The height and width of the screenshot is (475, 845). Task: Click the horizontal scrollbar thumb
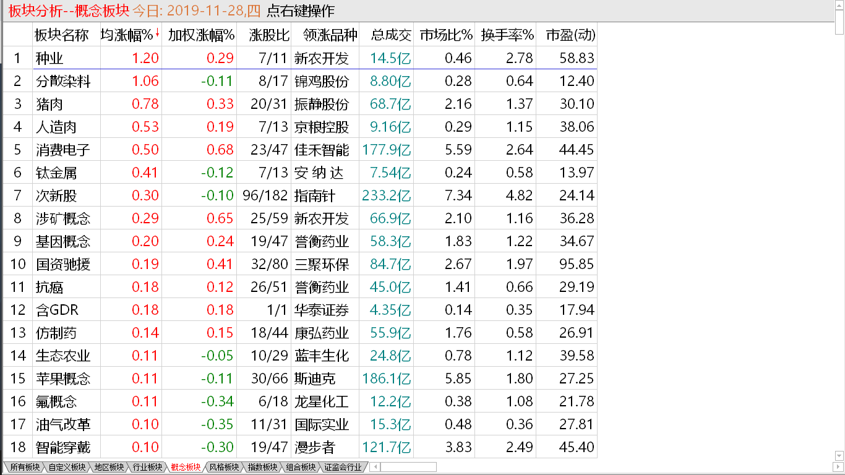click(x=408, y=467)
